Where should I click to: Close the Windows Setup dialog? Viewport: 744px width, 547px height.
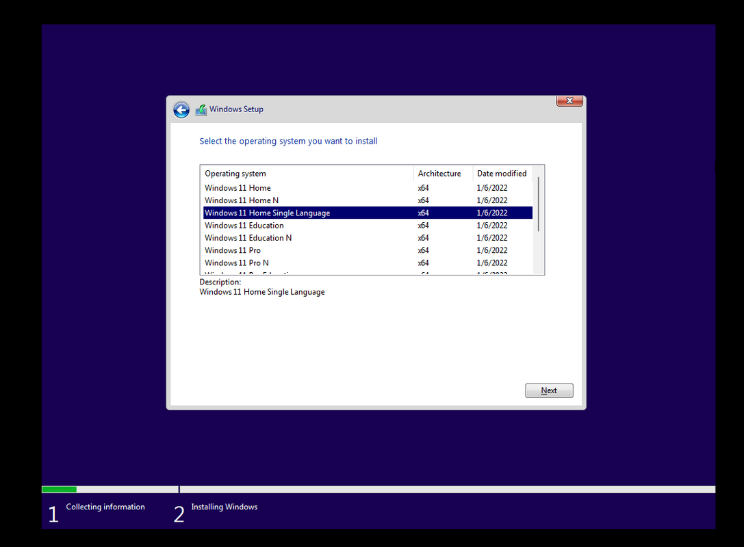[x=569, y=101]
